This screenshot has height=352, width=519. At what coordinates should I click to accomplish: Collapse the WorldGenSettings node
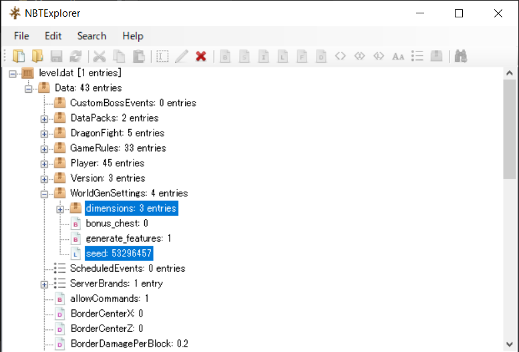[44, 194]
